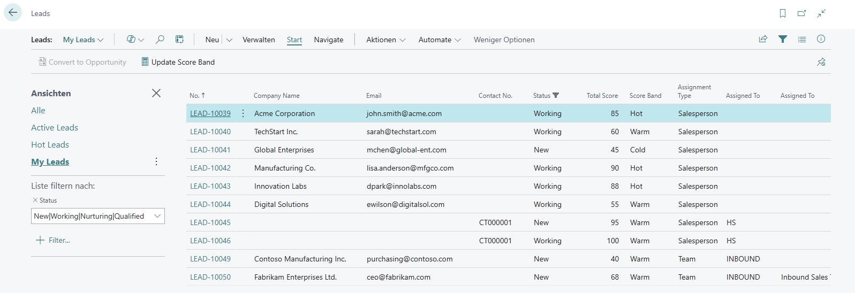
Task: Click the Neu action
Action: pos(212,40)
